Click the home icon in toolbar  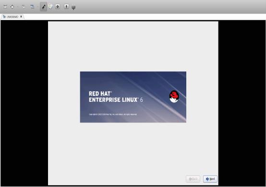[12, 7]
